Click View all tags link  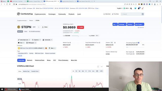(20, 56)
